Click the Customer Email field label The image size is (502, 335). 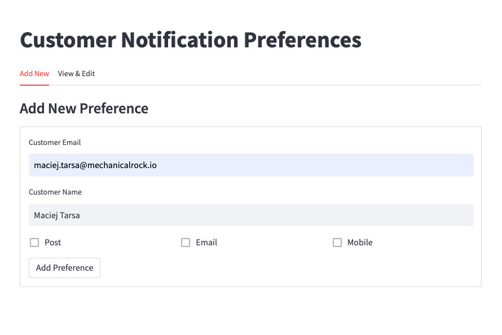[55, 143]
